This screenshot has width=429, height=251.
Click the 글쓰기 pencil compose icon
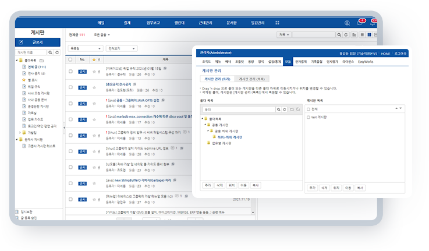(x=21, y=42)
